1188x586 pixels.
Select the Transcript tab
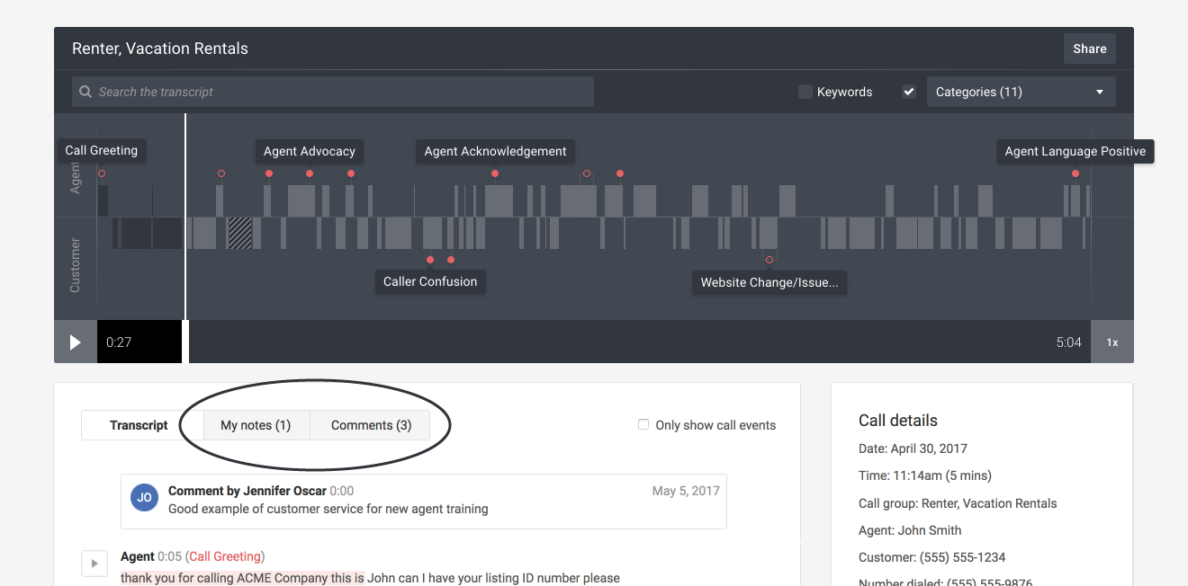click(139, 425)
